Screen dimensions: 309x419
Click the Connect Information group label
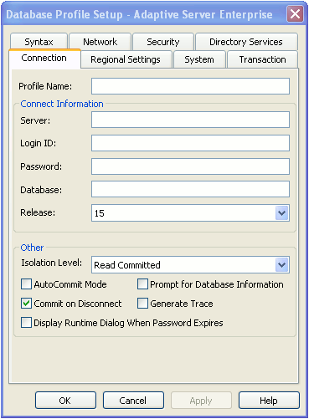click(62, 104)
